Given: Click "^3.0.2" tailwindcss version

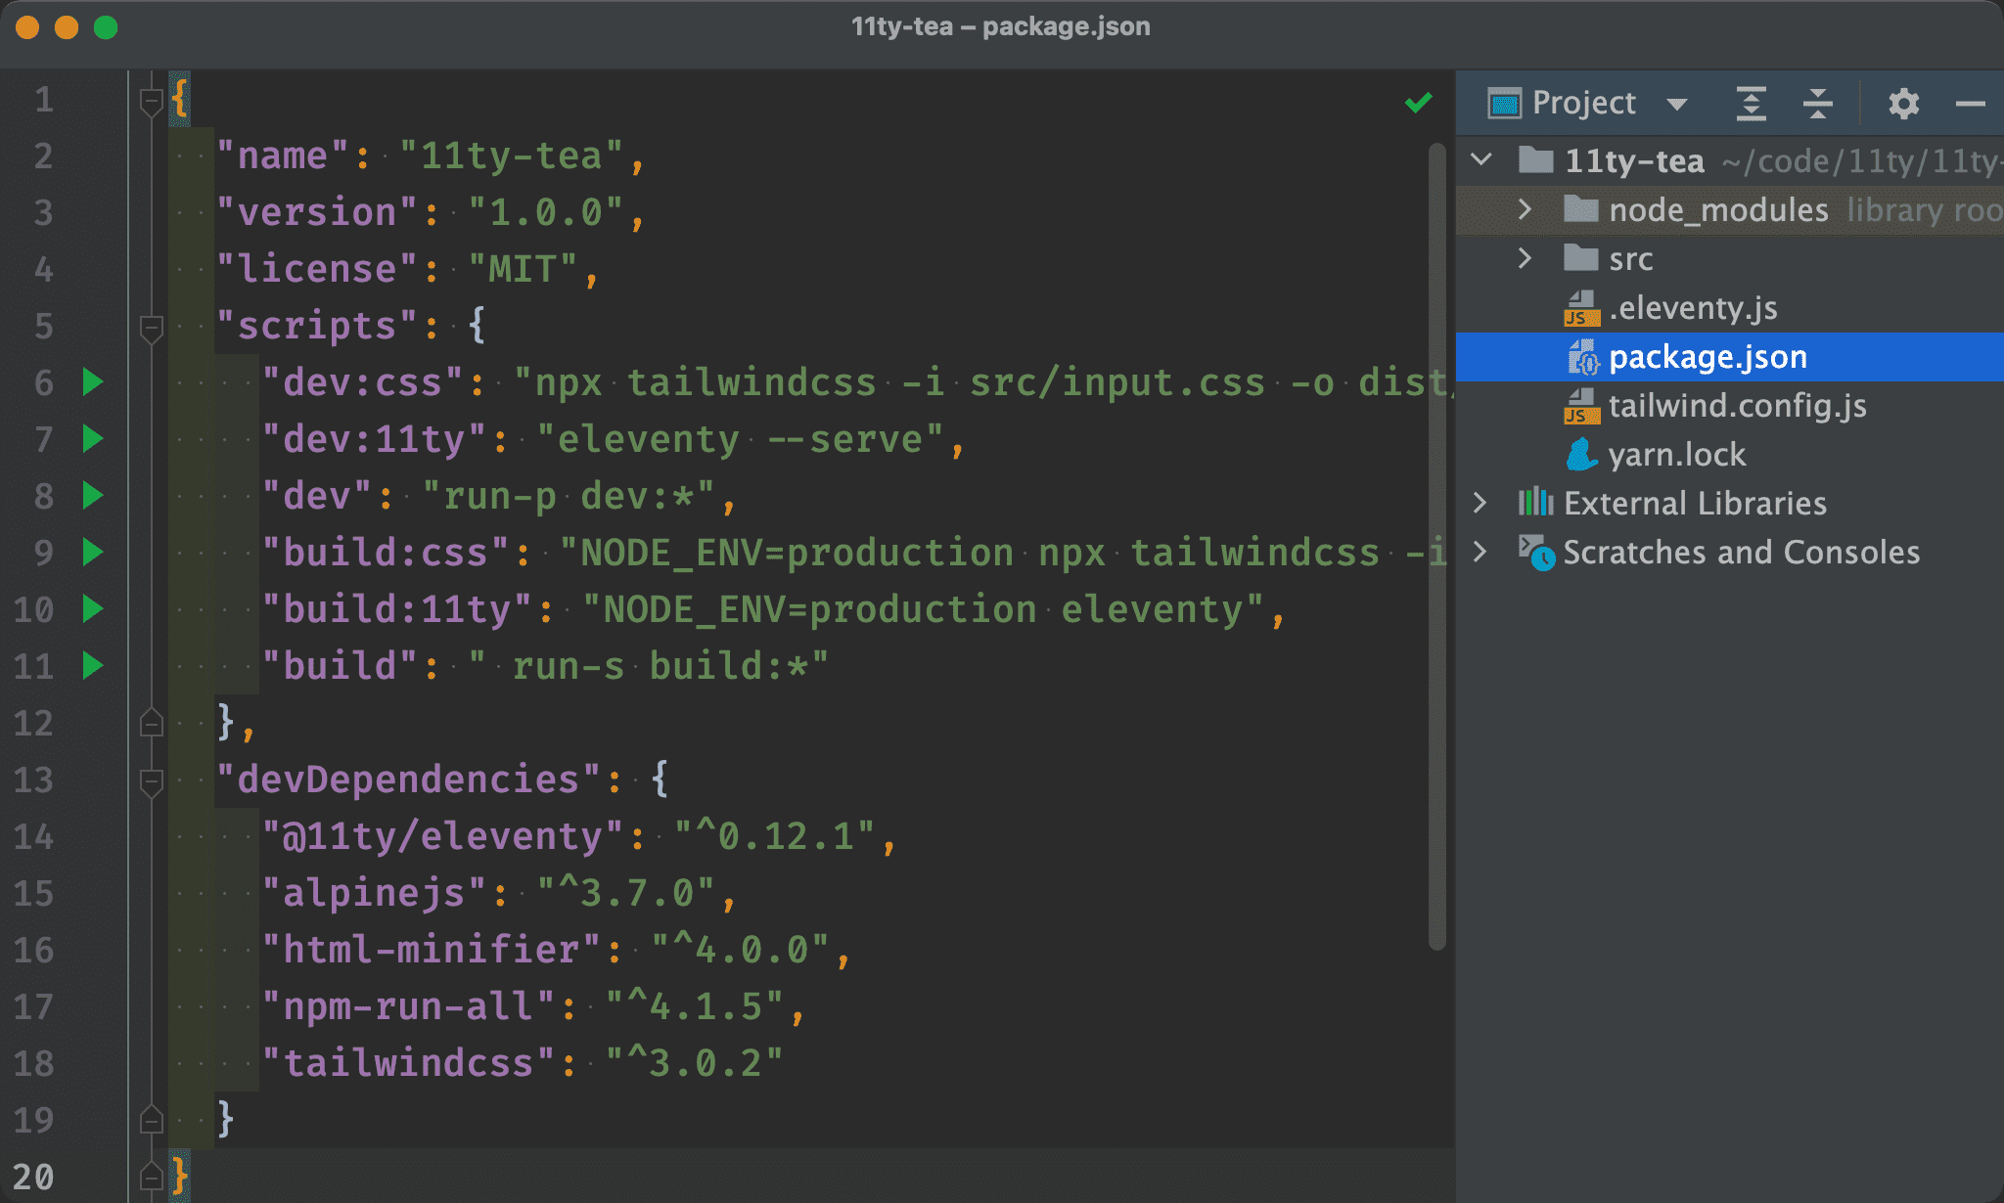Looking at the screenshot, I should [x=694, y=1063].
